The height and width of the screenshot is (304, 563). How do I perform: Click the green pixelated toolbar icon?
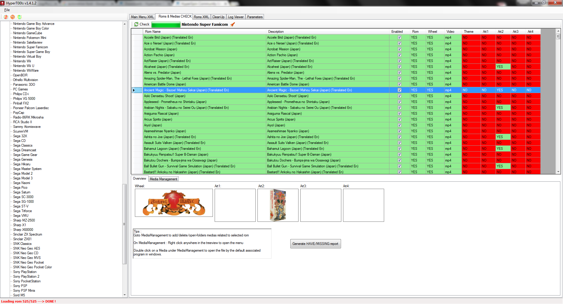[x=19, y=17]
